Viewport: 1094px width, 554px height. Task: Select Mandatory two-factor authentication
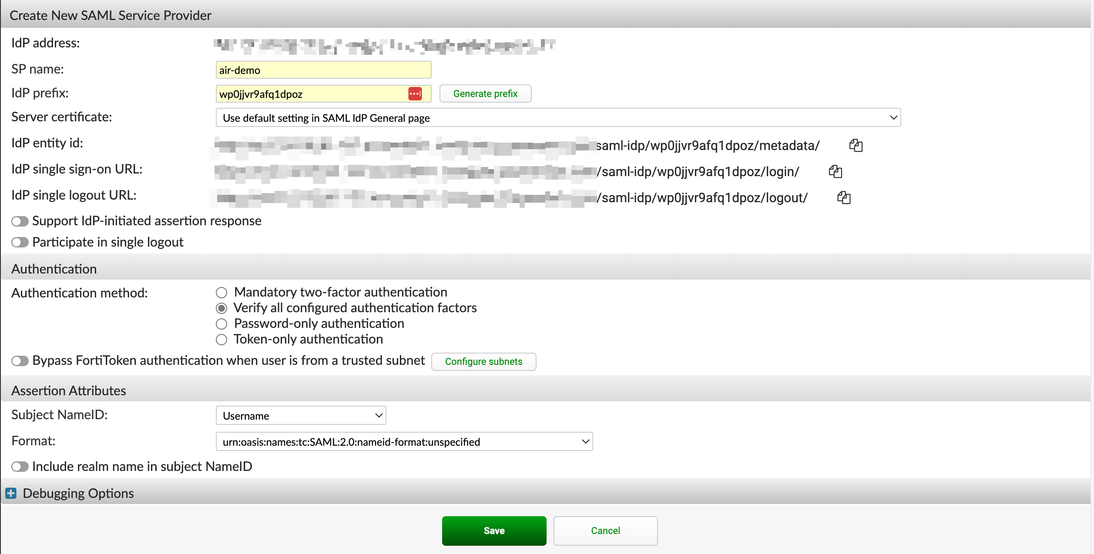point(222,292)
